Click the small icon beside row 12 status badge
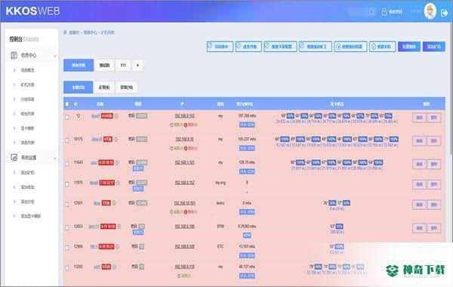The height and width of the screenshot is (287, 453). (116, 116)
